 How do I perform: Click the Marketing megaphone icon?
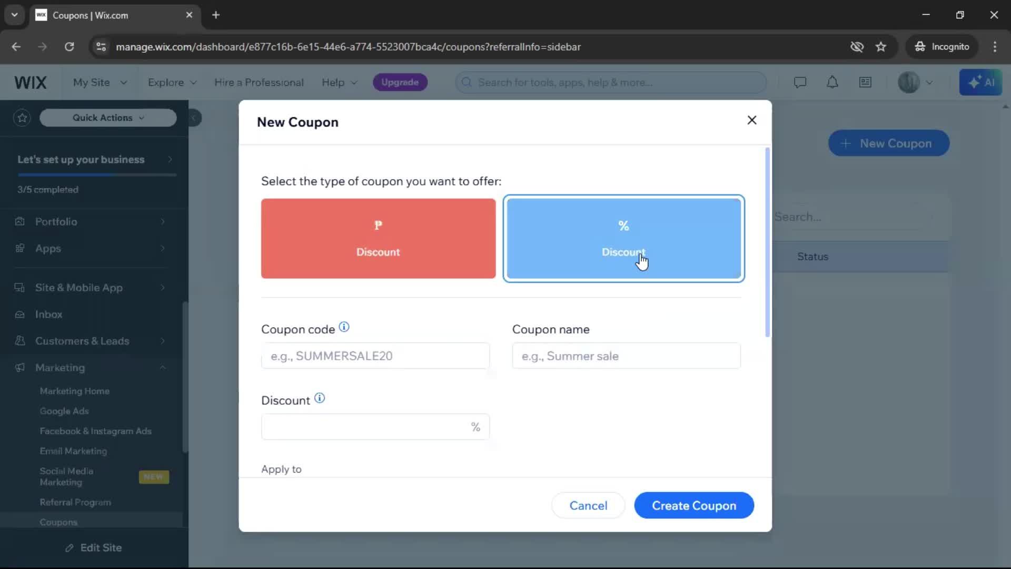coord(20,367)
